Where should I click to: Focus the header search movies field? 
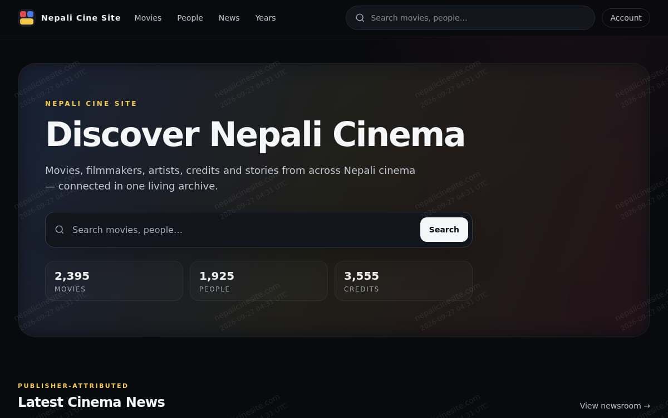click(470, 18)
